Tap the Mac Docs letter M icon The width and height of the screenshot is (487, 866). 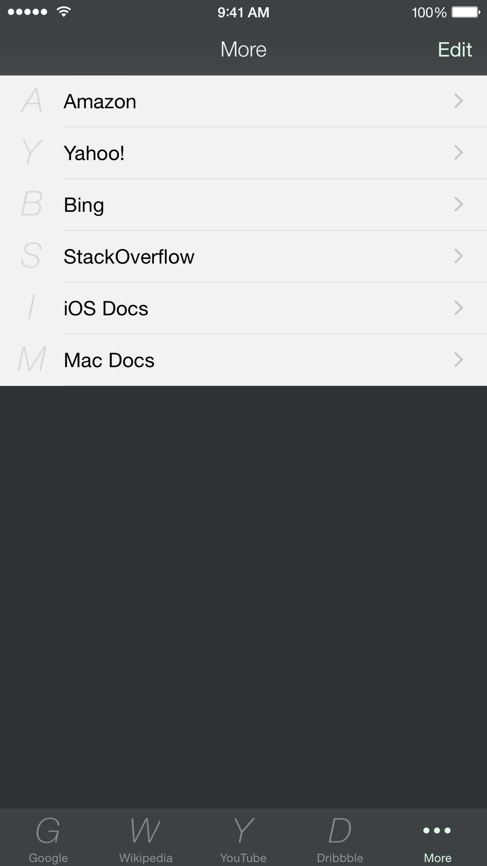coord(32,359)
